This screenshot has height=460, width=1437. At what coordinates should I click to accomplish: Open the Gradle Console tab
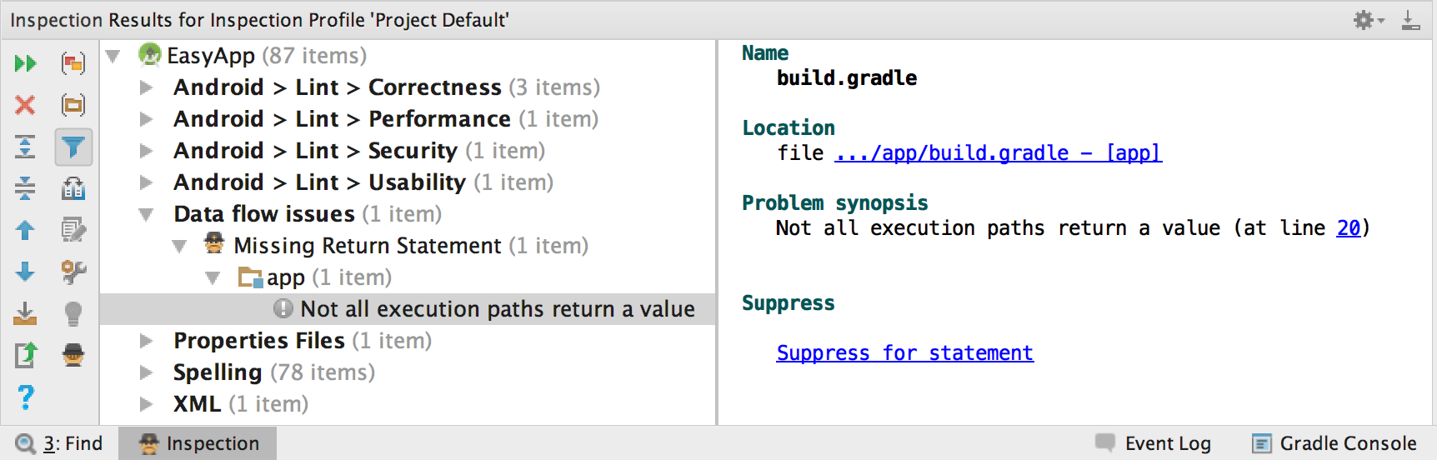pos(1334,443)
